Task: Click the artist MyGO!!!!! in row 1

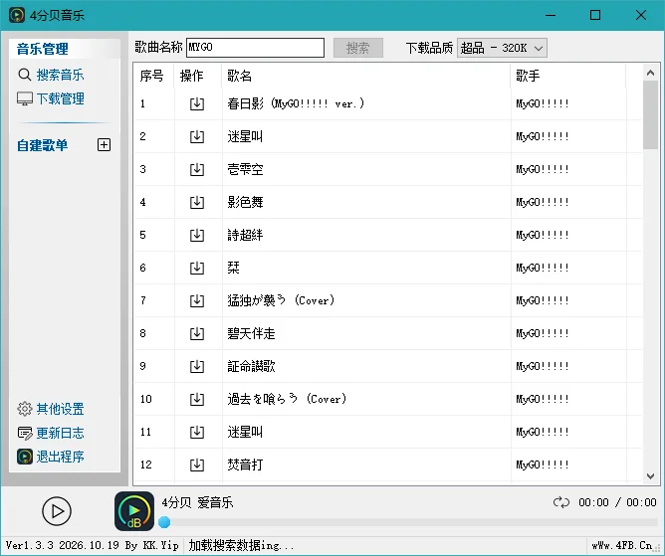Action: coord(543,103)
